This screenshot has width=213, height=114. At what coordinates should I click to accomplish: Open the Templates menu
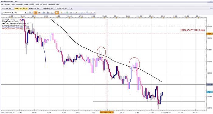click(x=19, y=5)
